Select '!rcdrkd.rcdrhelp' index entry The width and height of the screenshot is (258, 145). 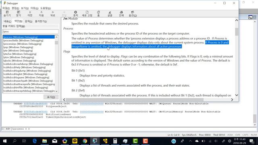pyautogui.click(x=24, y=67)
